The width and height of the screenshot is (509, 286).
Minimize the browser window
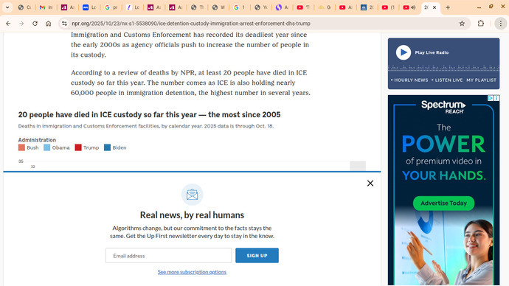[x=479, y=7]
